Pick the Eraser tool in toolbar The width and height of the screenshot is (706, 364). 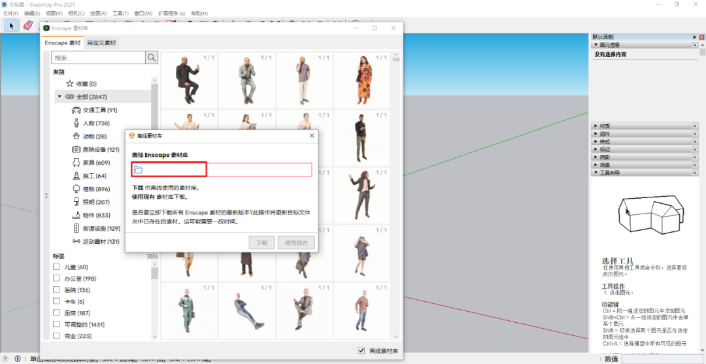[x=28, y=25]
